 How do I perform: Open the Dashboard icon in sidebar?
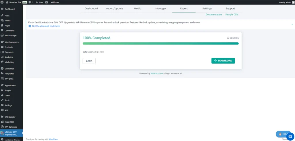pyautogui.click(x=2, y=9)
